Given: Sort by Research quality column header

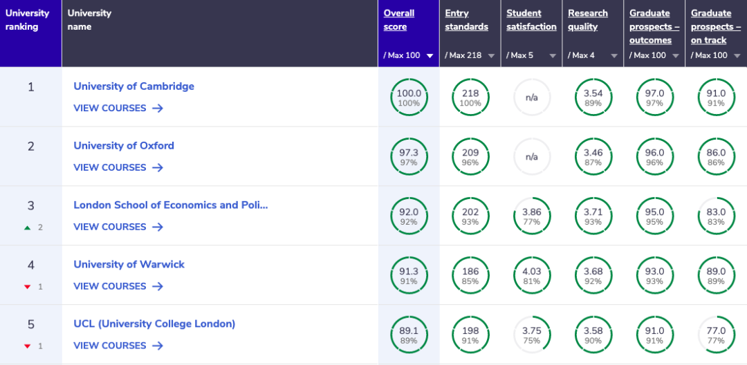Looking at the screenshot, I should (x=588, y=20).
